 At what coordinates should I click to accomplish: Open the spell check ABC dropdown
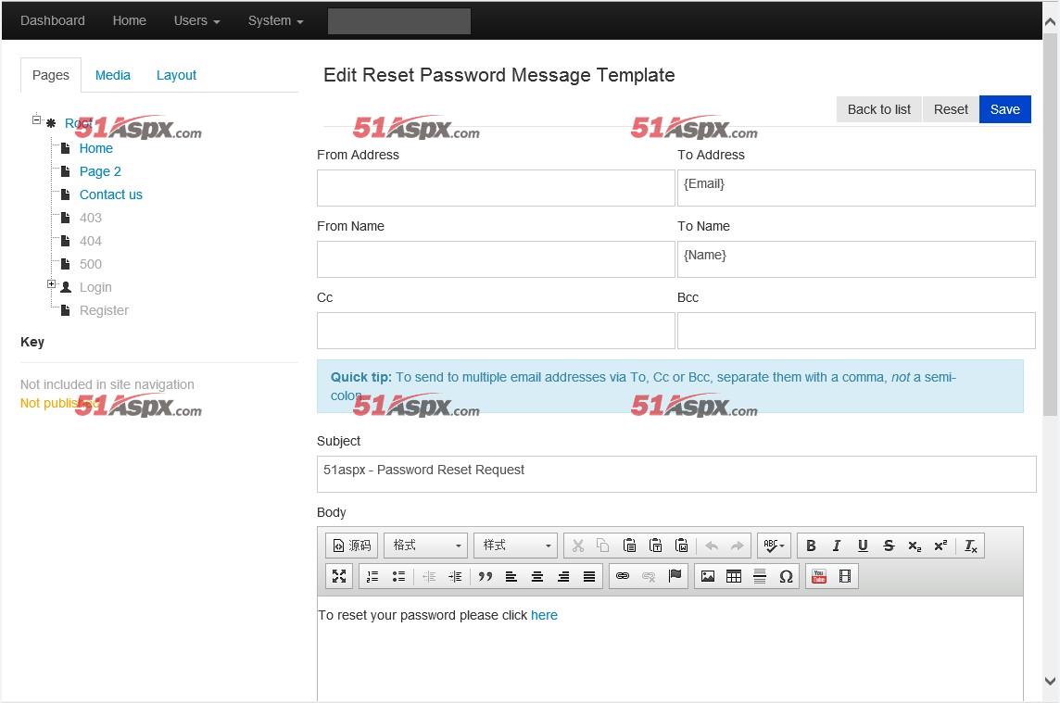click(774, 546)
